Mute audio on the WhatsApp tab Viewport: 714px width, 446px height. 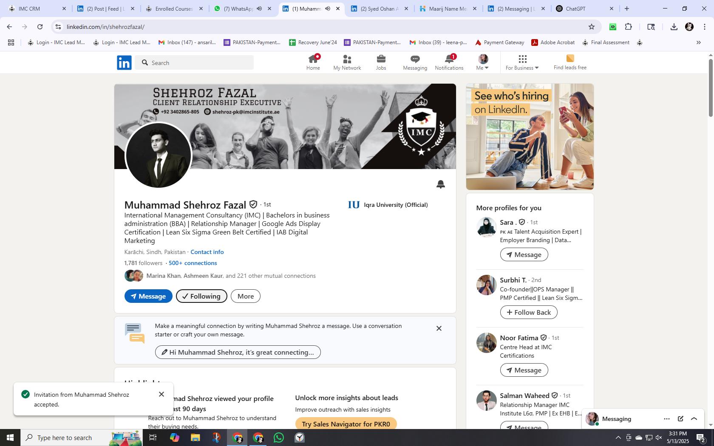259,8
